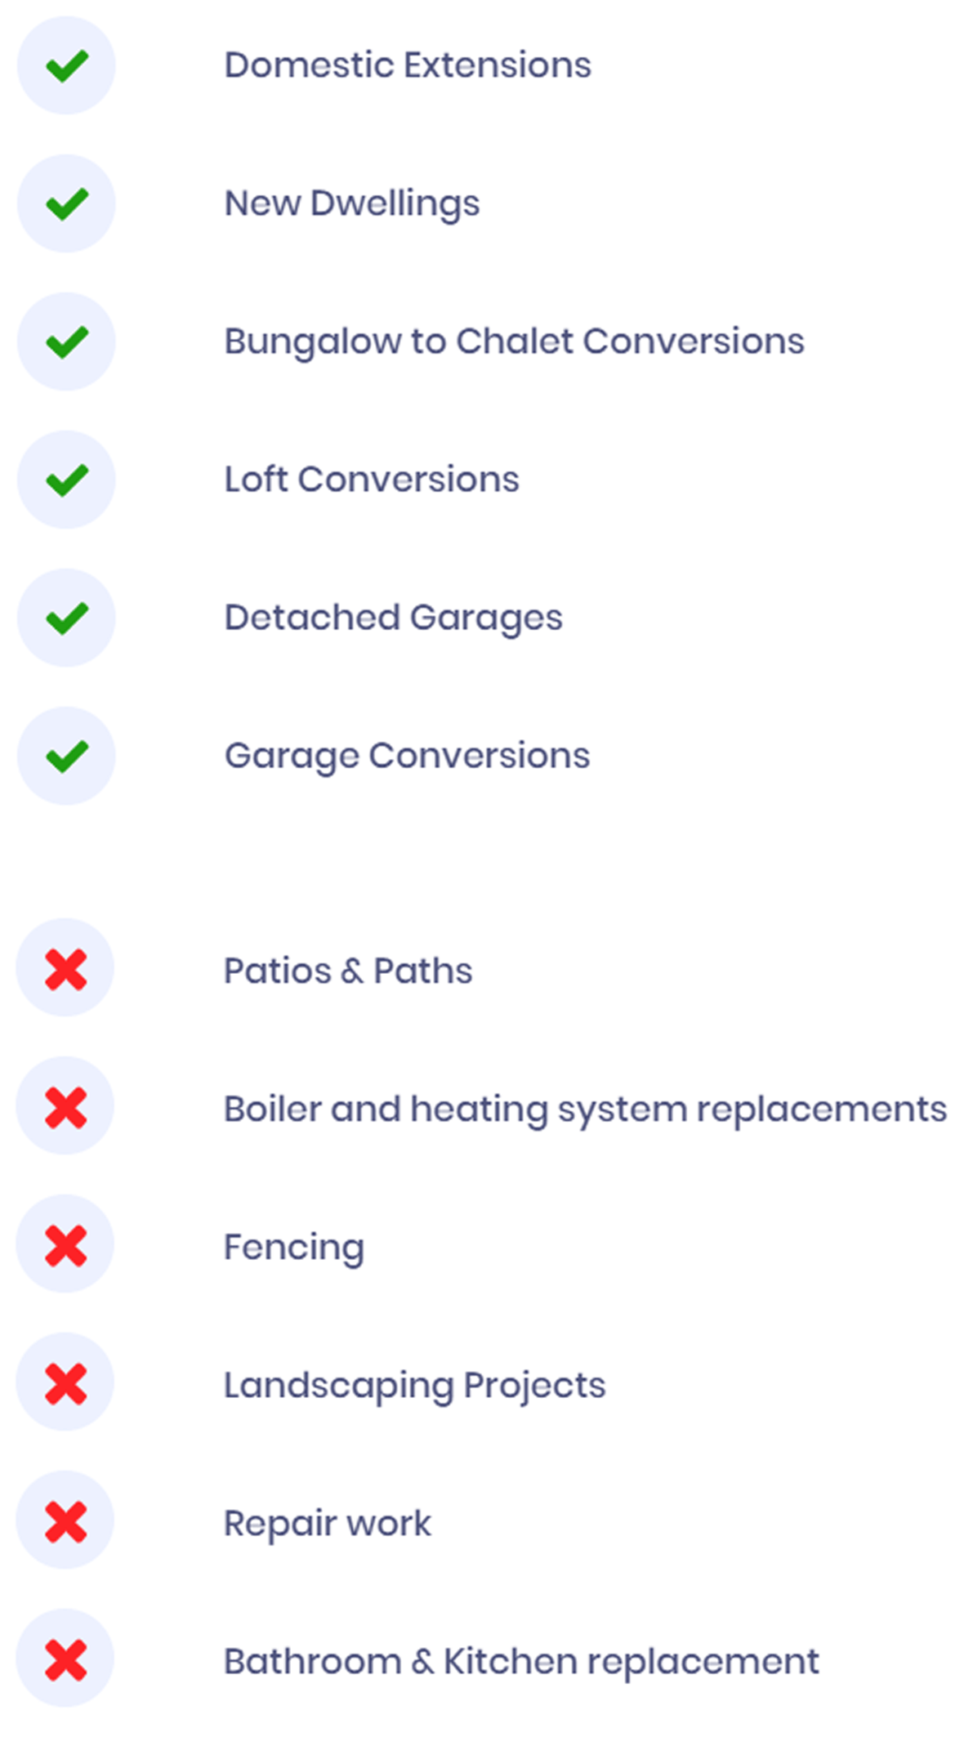Click the red X beside Repair work
The width and height of the screenshot is (973, 1737).
[x=66, y=1521]
